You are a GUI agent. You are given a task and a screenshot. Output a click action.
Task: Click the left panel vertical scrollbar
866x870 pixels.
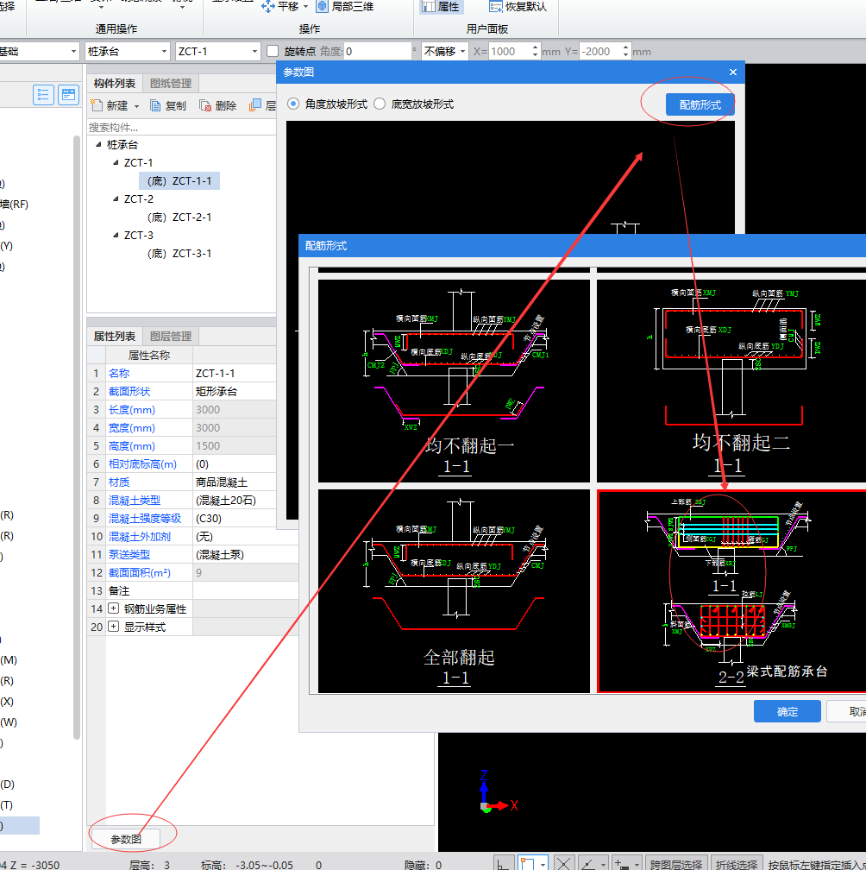pos(77,438)
